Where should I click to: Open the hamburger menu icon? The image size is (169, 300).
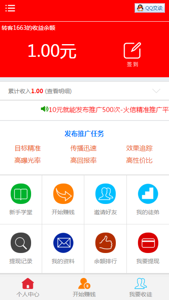point(10,8)
